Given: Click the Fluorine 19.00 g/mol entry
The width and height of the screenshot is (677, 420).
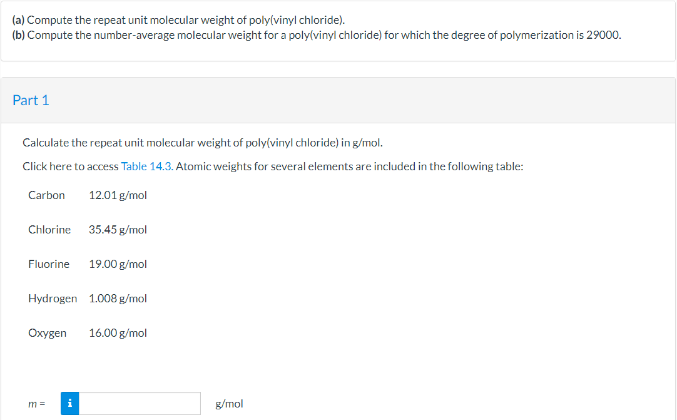Looking at the screenshot, I should point(118,264).
